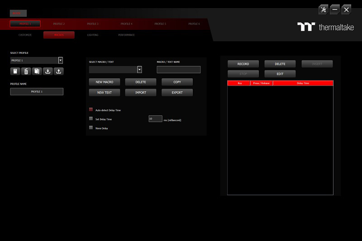The height and width of the screenshot is (241, 362).
Task: Open the Select Macro / Text dropdown
Action: (139, 70)
